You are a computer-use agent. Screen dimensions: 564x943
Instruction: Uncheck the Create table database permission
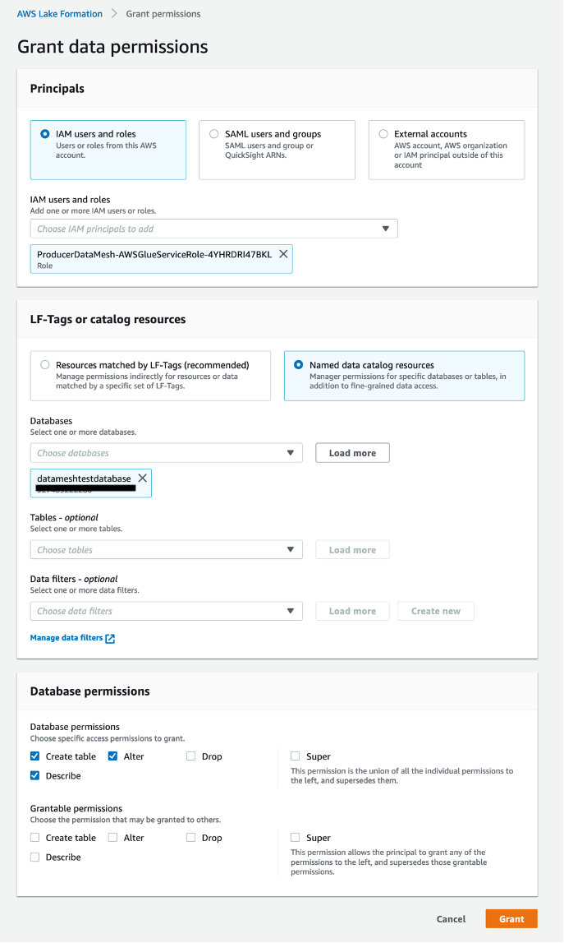[x=35, y=756]
